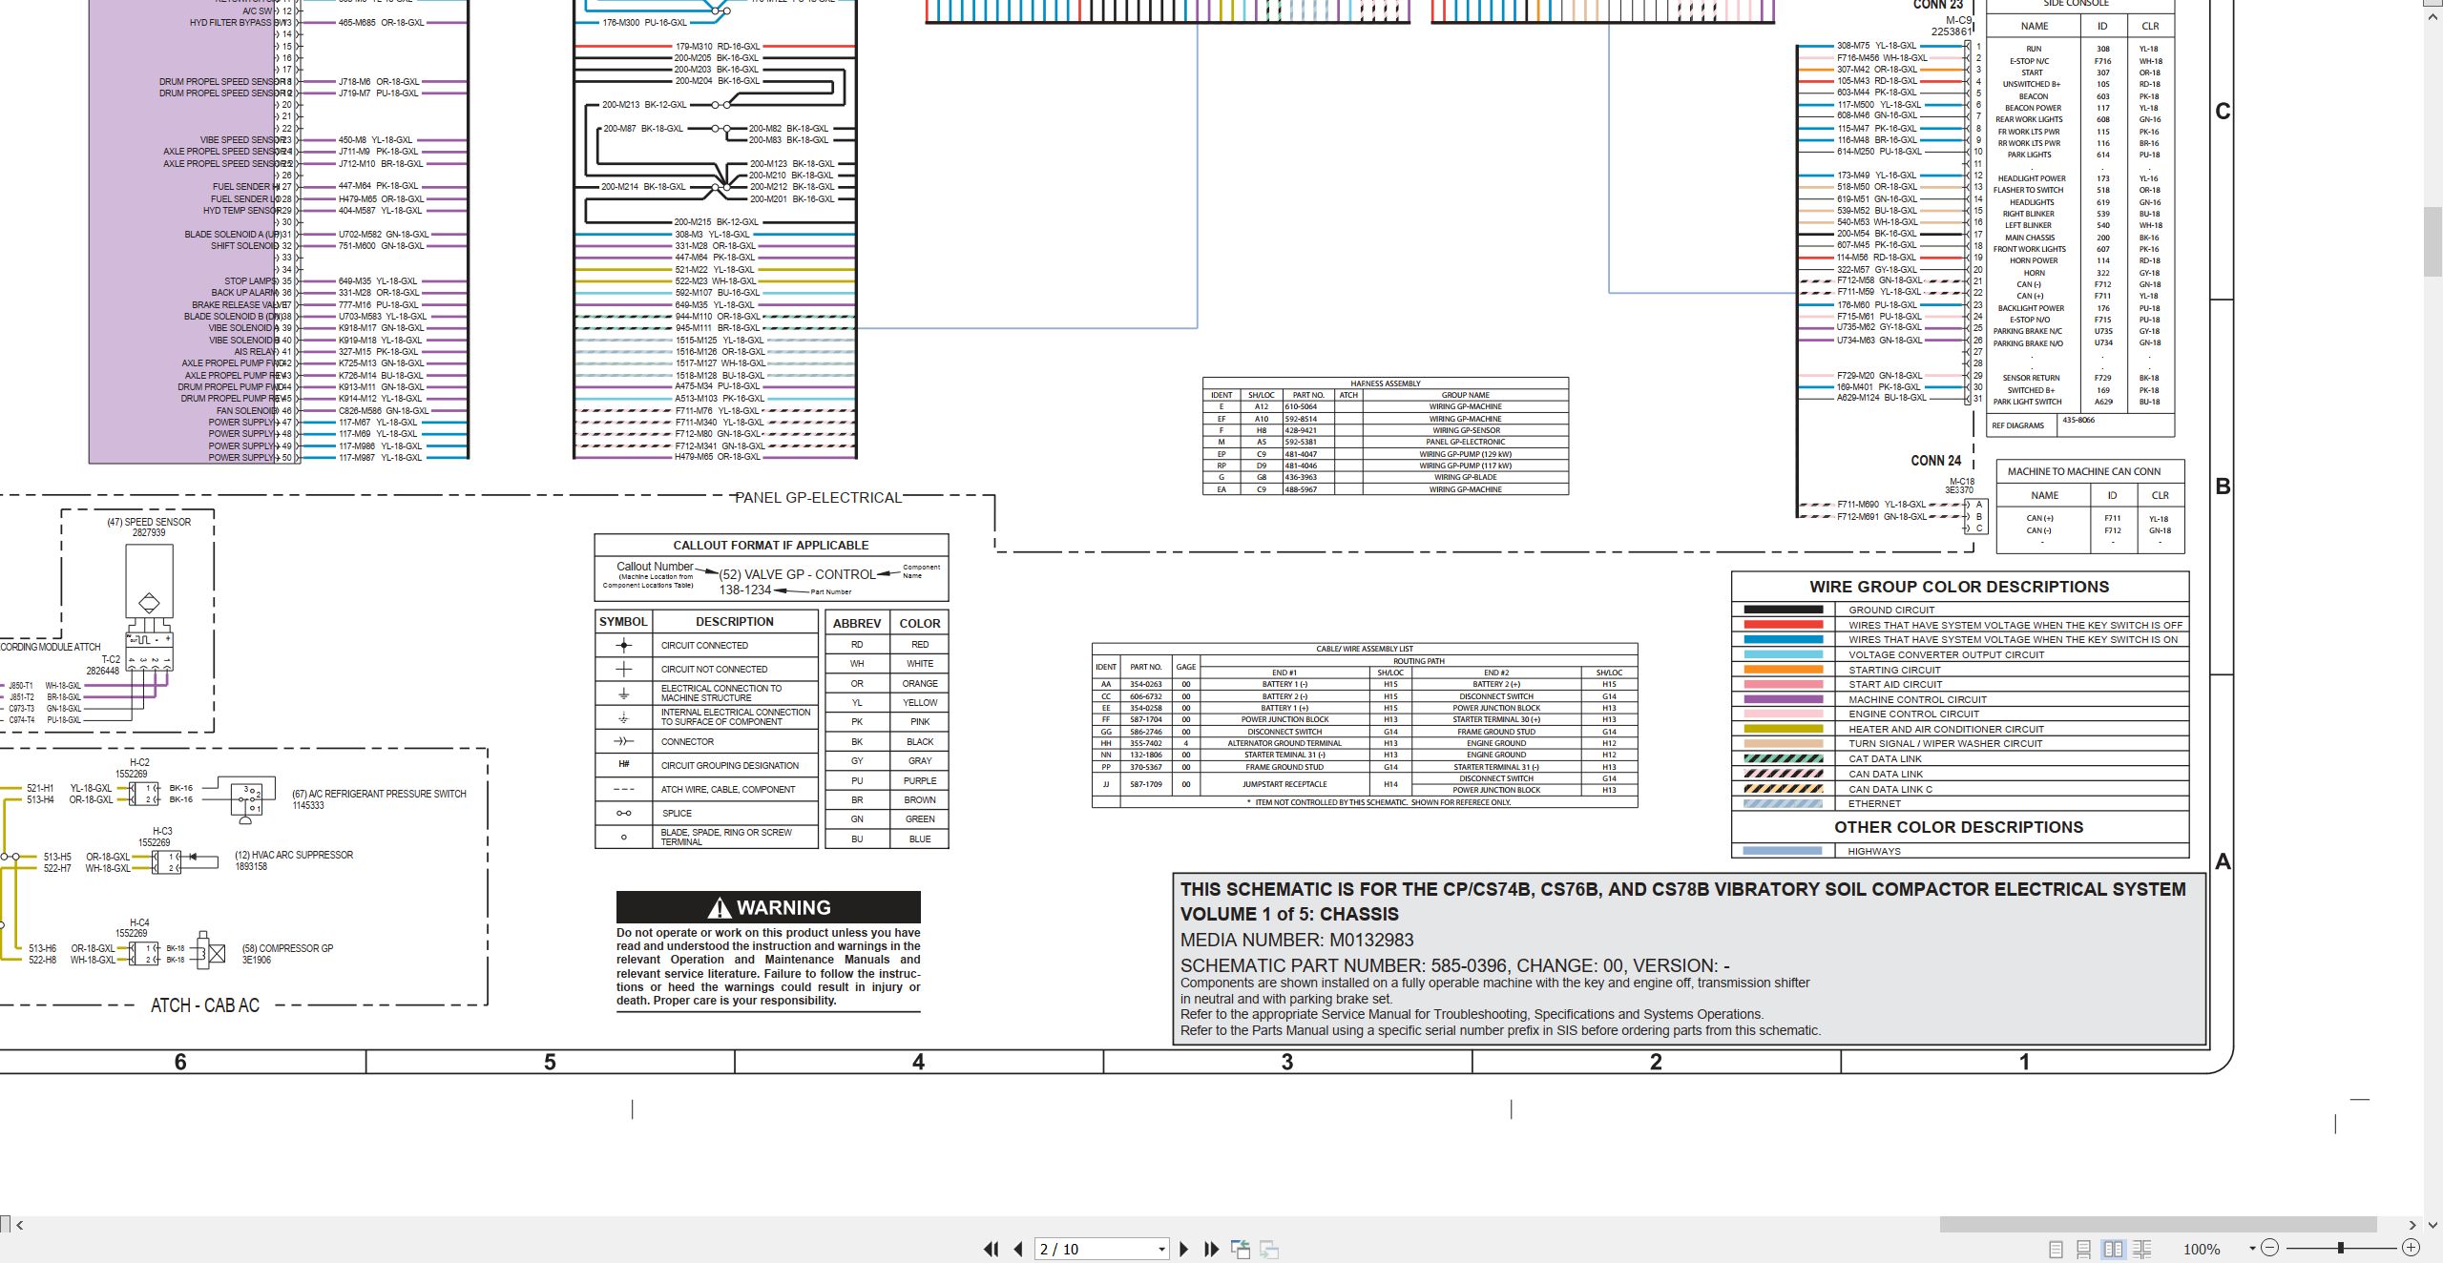The width and height of the screenshot is (2443, 1263).
Task: Click 'VOLUME 1 of 5: CHASSIS' text
Action: click(1289, 914)
